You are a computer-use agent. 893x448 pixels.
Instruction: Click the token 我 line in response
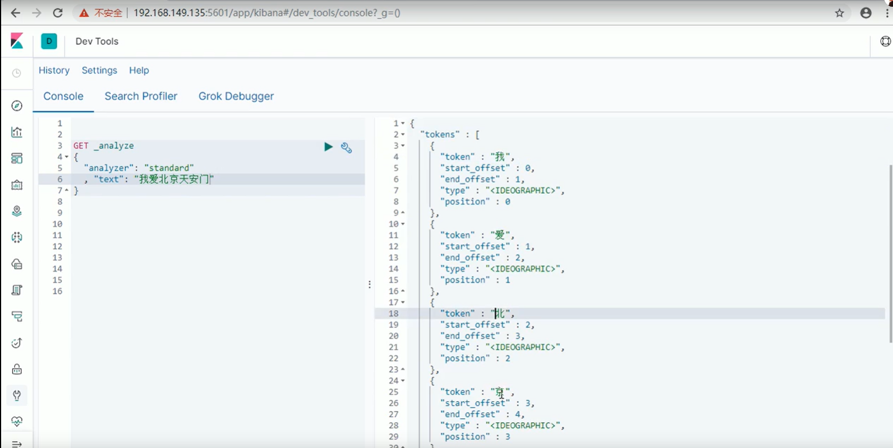(x=477, y=157)
